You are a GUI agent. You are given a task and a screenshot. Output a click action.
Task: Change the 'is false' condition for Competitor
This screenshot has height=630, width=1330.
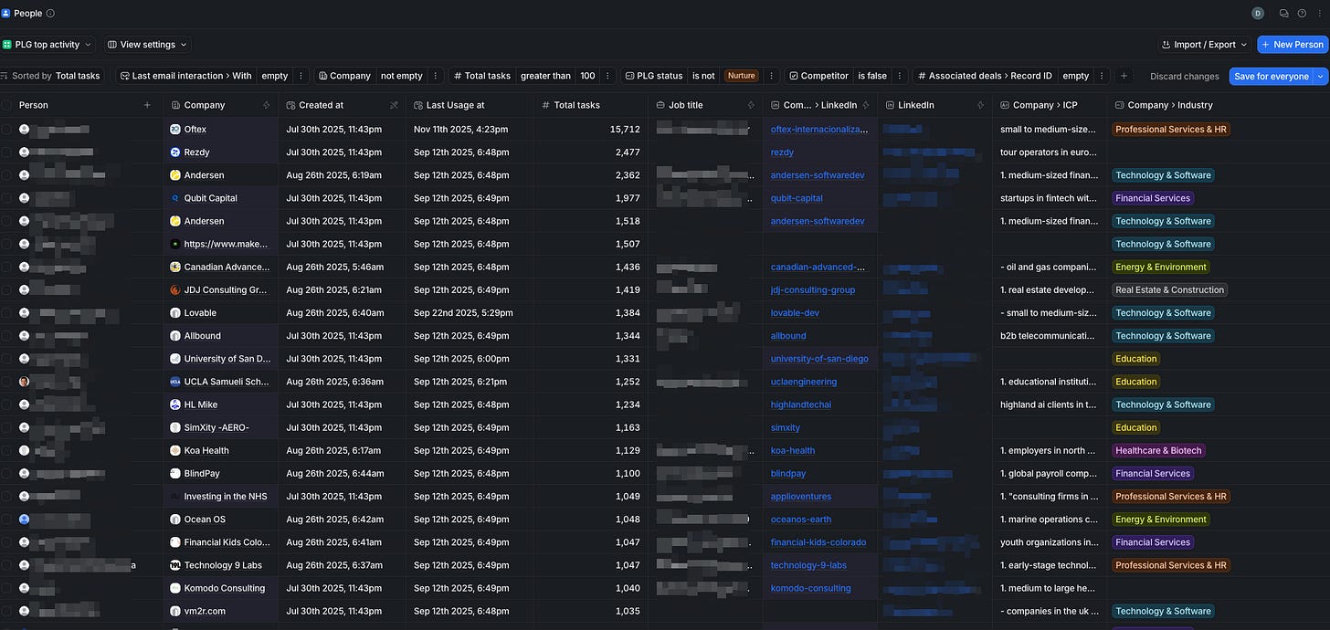coord(872,76)
